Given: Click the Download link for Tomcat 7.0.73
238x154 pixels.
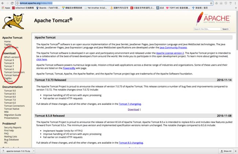Looking at the screenshot, I should pyautogui.click(x=133, y=109).
